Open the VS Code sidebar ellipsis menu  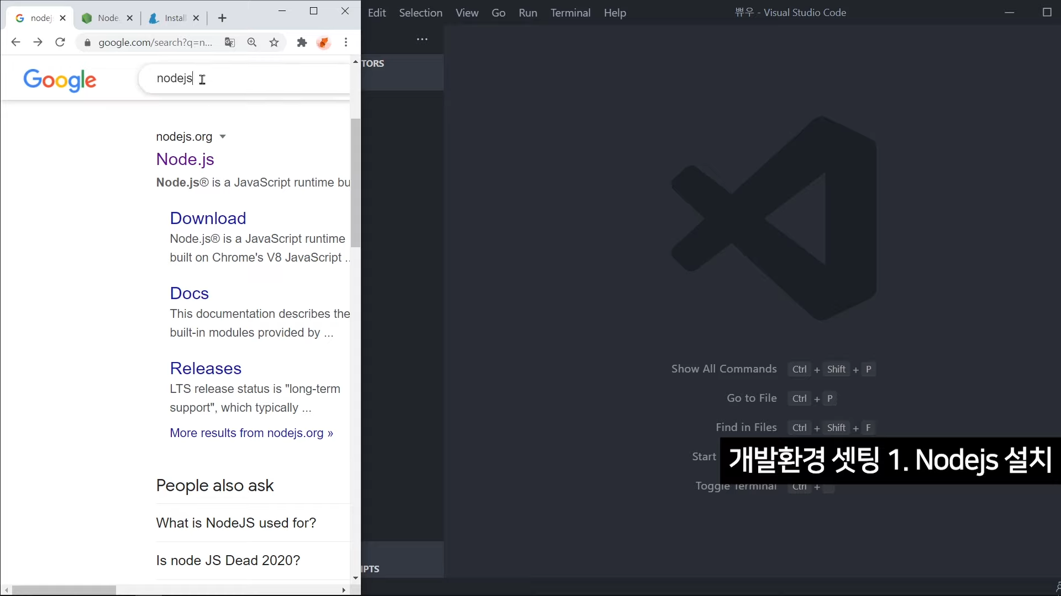[x=422, y=40]
